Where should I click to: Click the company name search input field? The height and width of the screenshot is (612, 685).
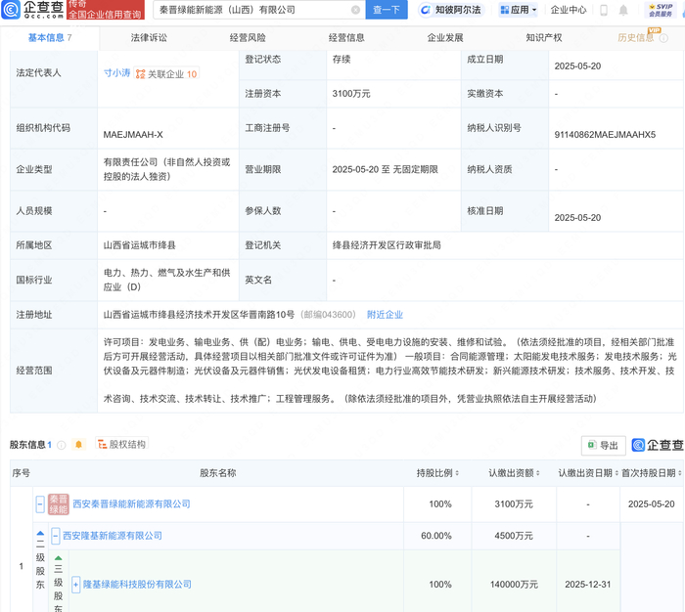[245, 10]
